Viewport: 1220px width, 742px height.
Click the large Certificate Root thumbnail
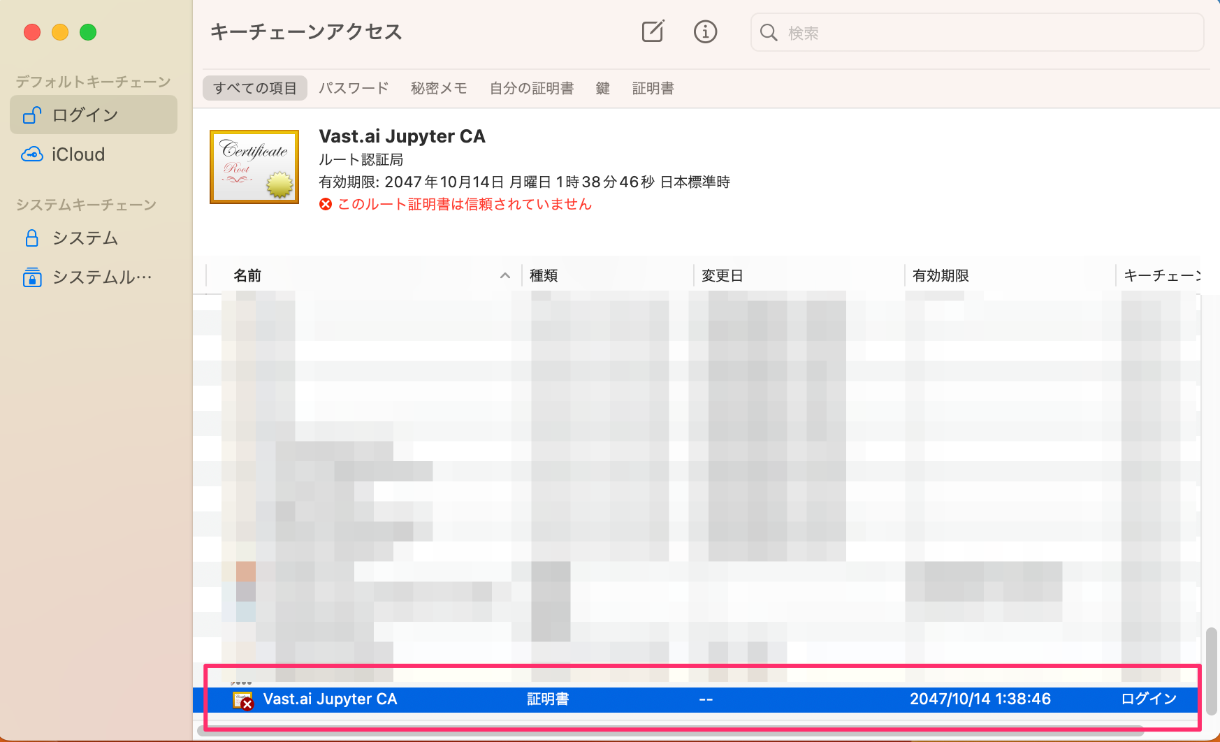254,167
